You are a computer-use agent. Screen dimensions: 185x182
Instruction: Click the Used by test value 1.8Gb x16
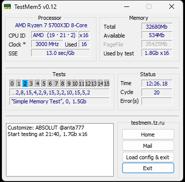tap(157, 53)
